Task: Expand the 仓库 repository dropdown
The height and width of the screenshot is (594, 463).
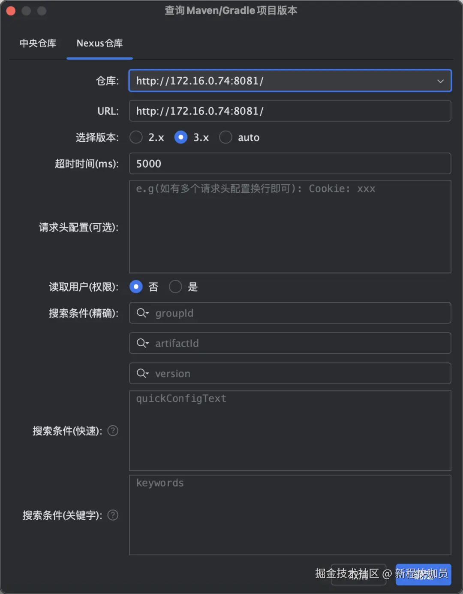Action: tap(440, 81)
